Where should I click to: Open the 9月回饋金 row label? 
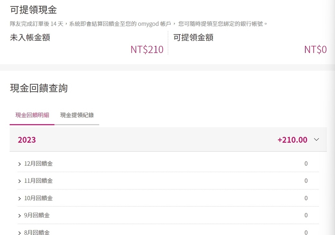[x=37, y=215]
